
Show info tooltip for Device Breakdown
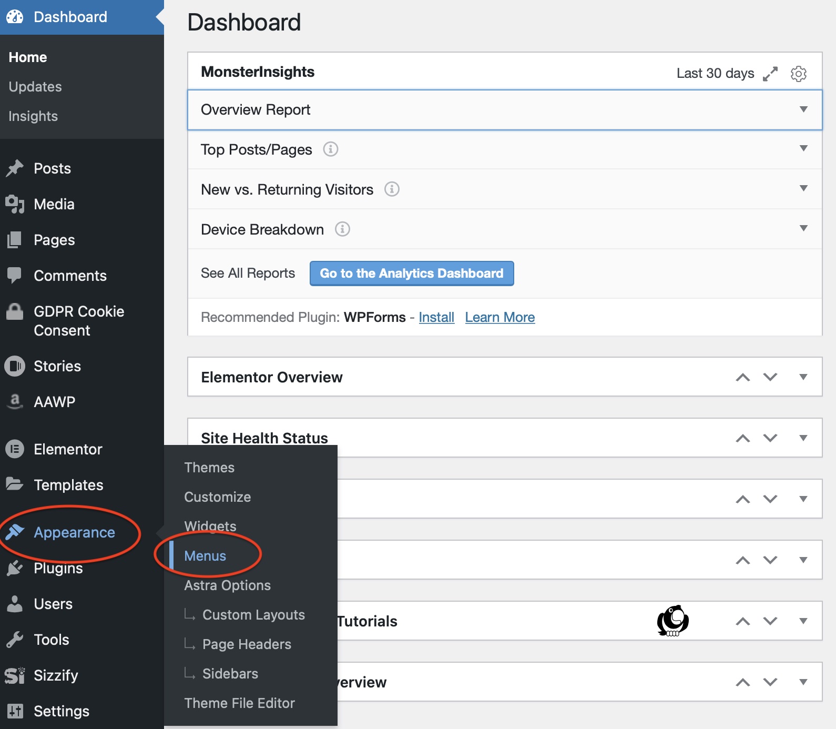point(342,229)
